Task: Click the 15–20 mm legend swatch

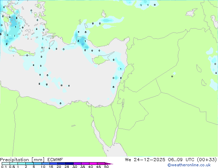Action: (54, 164)
